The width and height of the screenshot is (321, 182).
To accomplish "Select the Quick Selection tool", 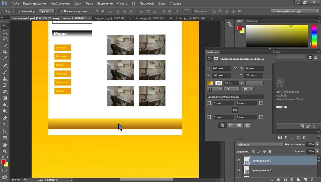I will 5,45.
